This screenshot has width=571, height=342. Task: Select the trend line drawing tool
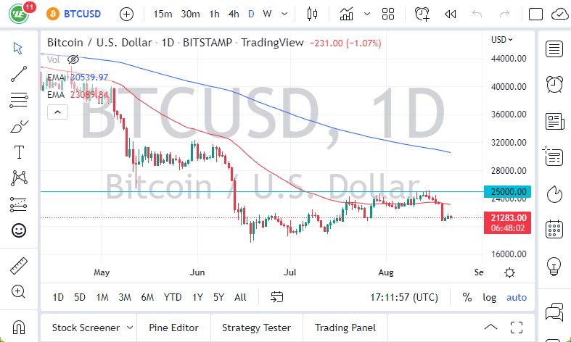pos(19,73)
